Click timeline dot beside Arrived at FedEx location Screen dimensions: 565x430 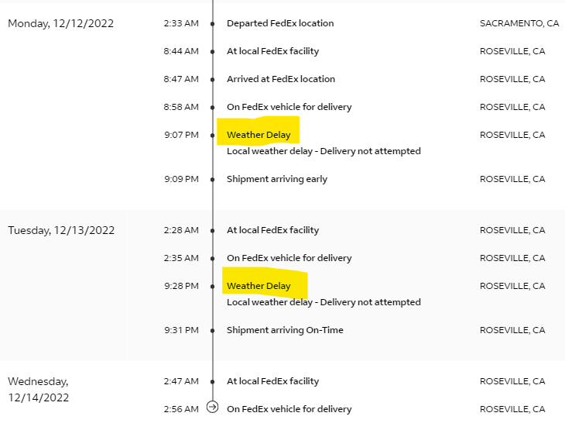(x=213, y=80)
